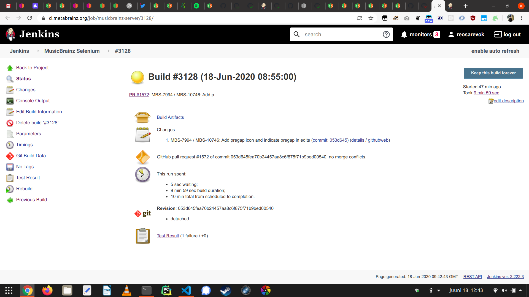
Task: Enable auto refresh
Action: pos(495,51)
